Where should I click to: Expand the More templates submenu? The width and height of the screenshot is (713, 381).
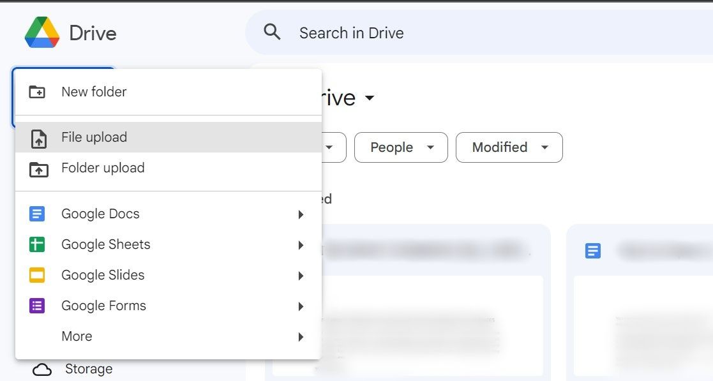[300, 336]
